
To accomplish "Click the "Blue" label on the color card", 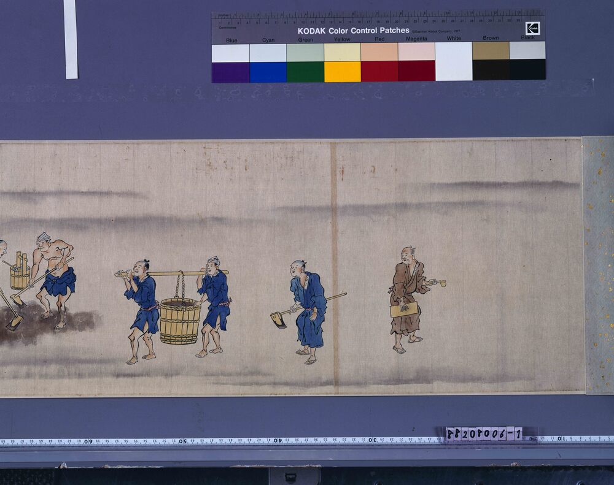I will 231,40.
